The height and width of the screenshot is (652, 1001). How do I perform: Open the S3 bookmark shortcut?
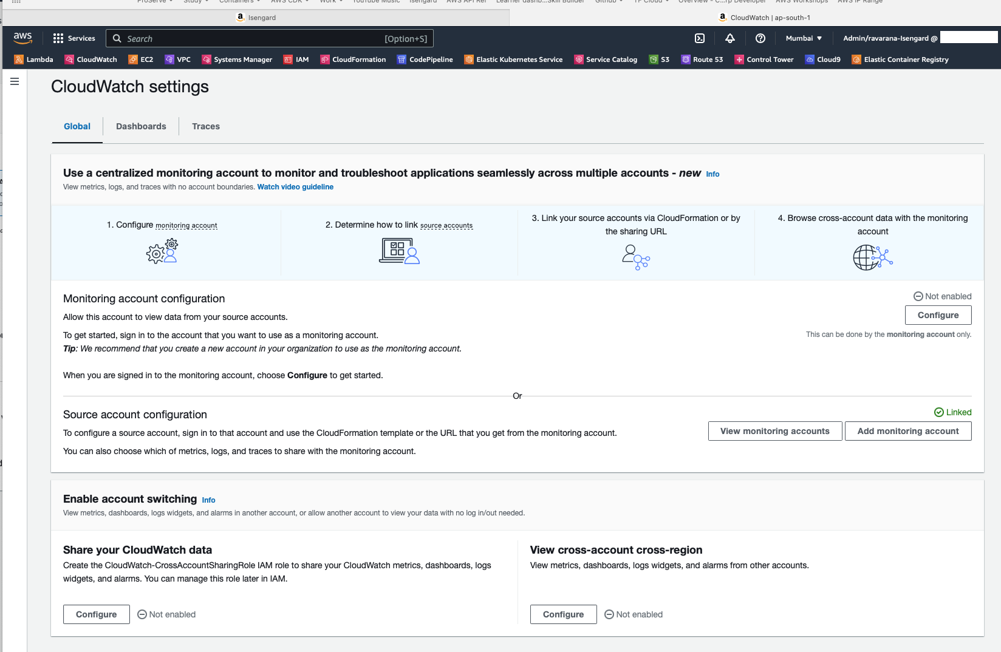tap(660, 59)
